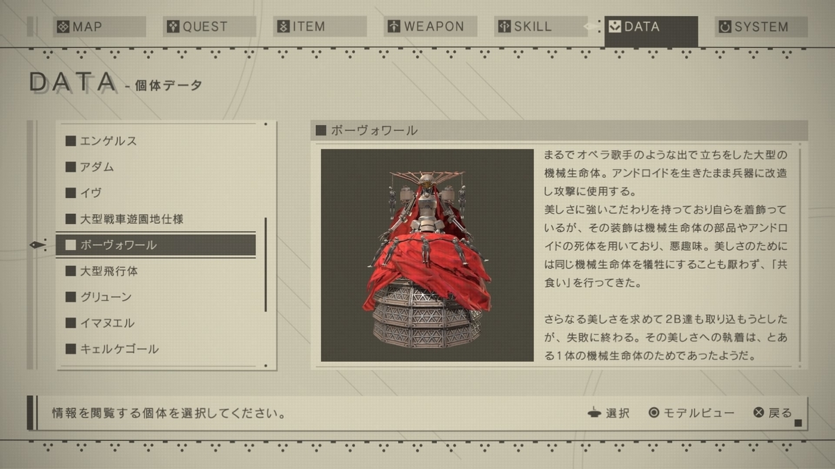The width and height of the screenshot is (835, 469).
Task: Click the WEAPON sword icon
Action: pos(394,27)
